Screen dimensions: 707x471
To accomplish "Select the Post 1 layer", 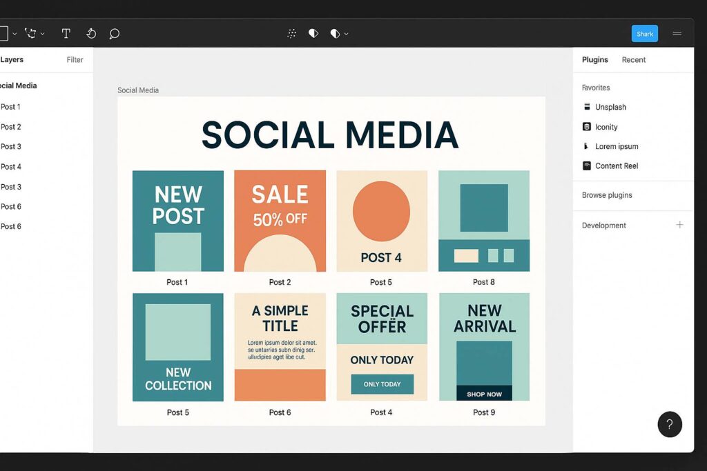I will (11, 107).
